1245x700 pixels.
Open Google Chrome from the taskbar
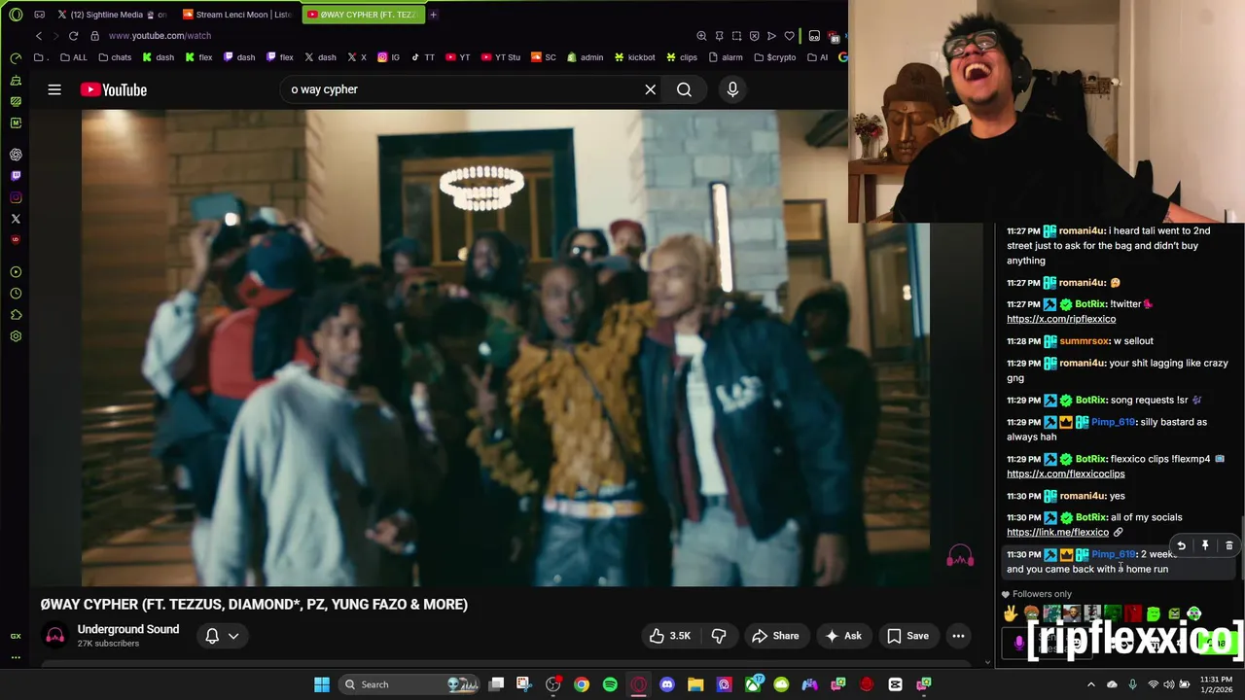(581, 684)
